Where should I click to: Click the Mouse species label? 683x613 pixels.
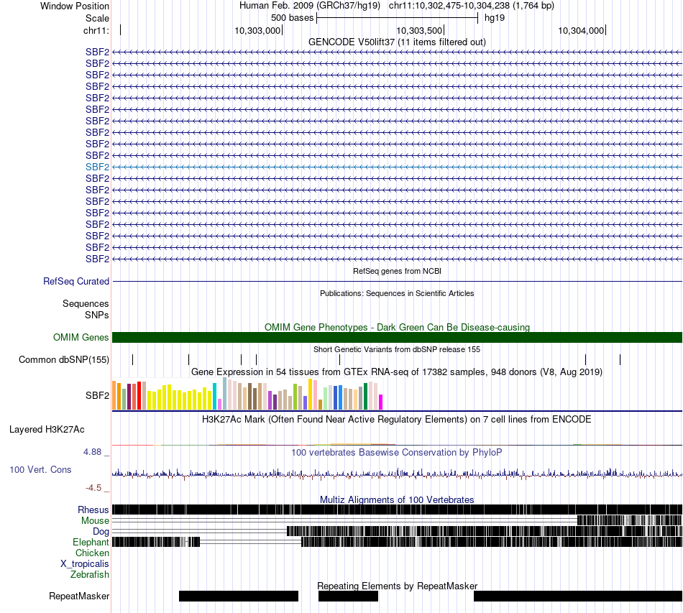tap(95, 521)
